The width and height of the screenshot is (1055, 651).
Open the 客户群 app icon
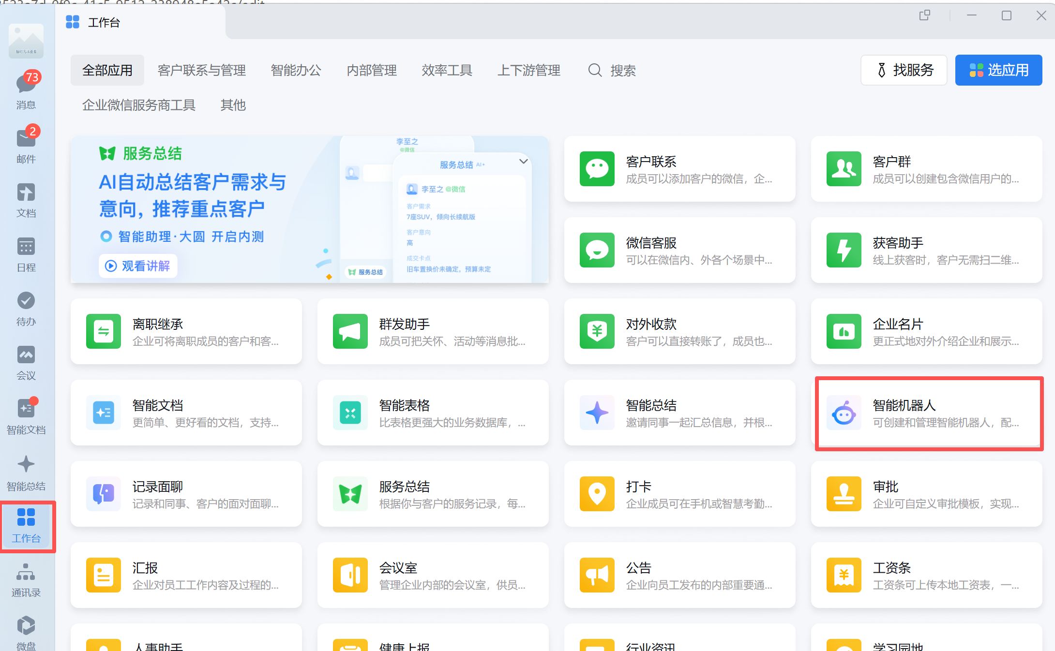tap(844, 169)
